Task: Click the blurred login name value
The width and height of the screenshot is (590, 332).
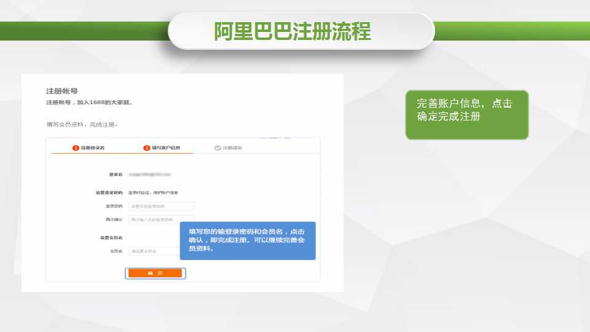Action: click(x=149, y=175)
